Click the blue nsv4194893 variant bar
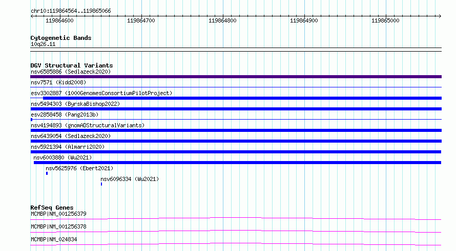This screenshot has width=456, height=251. 236,130
